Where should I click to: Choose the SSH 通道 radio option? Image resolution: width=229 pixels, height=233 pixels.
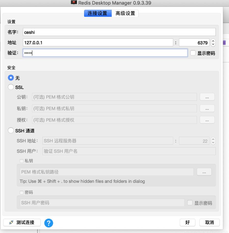coord(11,131)
